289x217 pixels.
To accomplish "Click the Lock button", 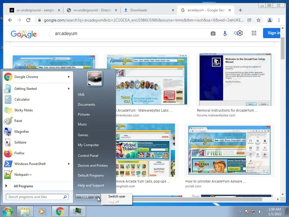I will pyautogui.click(x=85, y=197).
